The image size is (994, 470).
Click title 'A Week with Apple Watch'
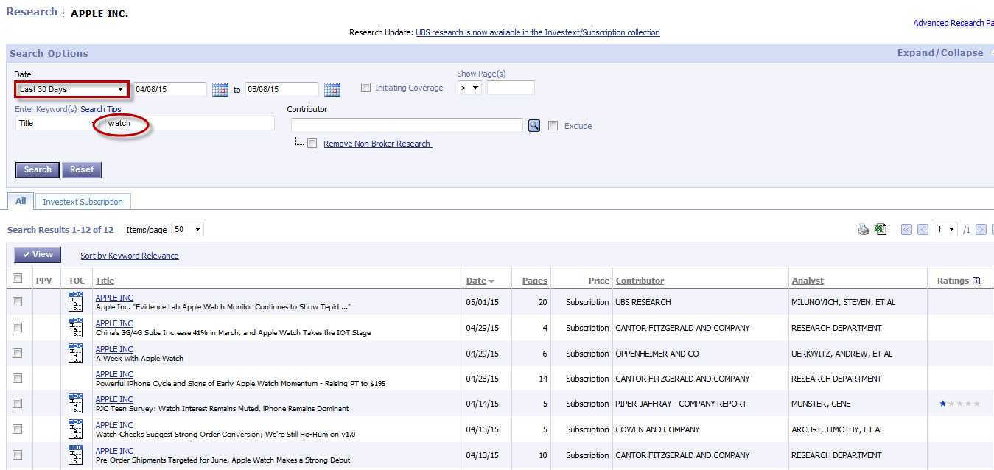pos(140,359)
